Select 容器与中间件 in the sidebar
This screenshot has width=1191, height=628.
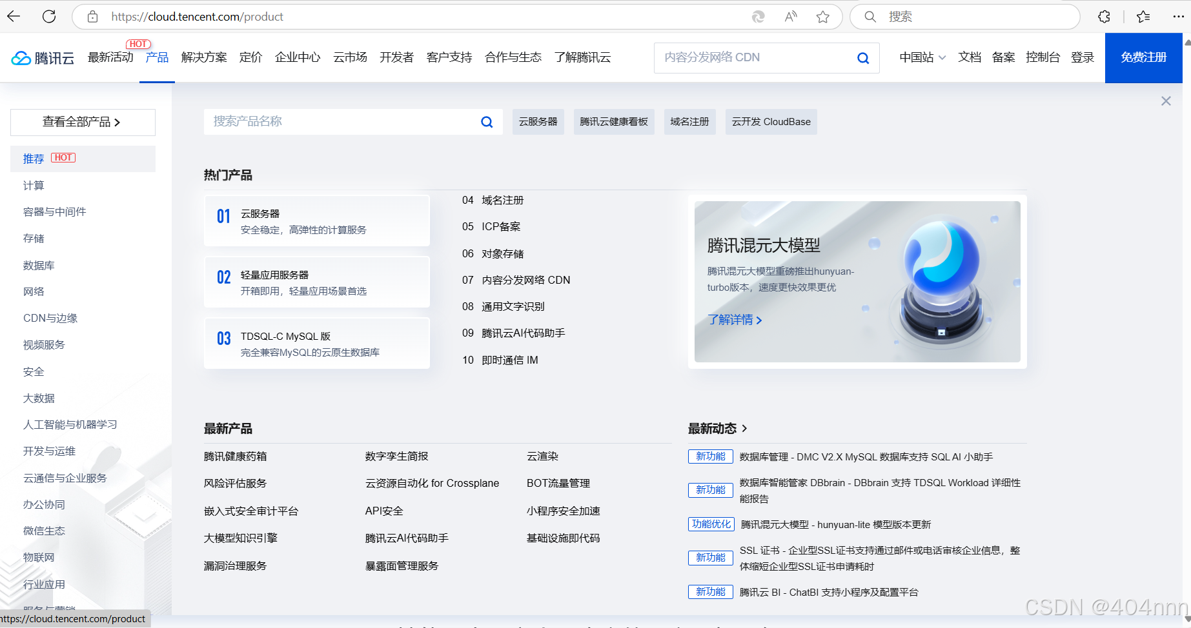[54, 212]
